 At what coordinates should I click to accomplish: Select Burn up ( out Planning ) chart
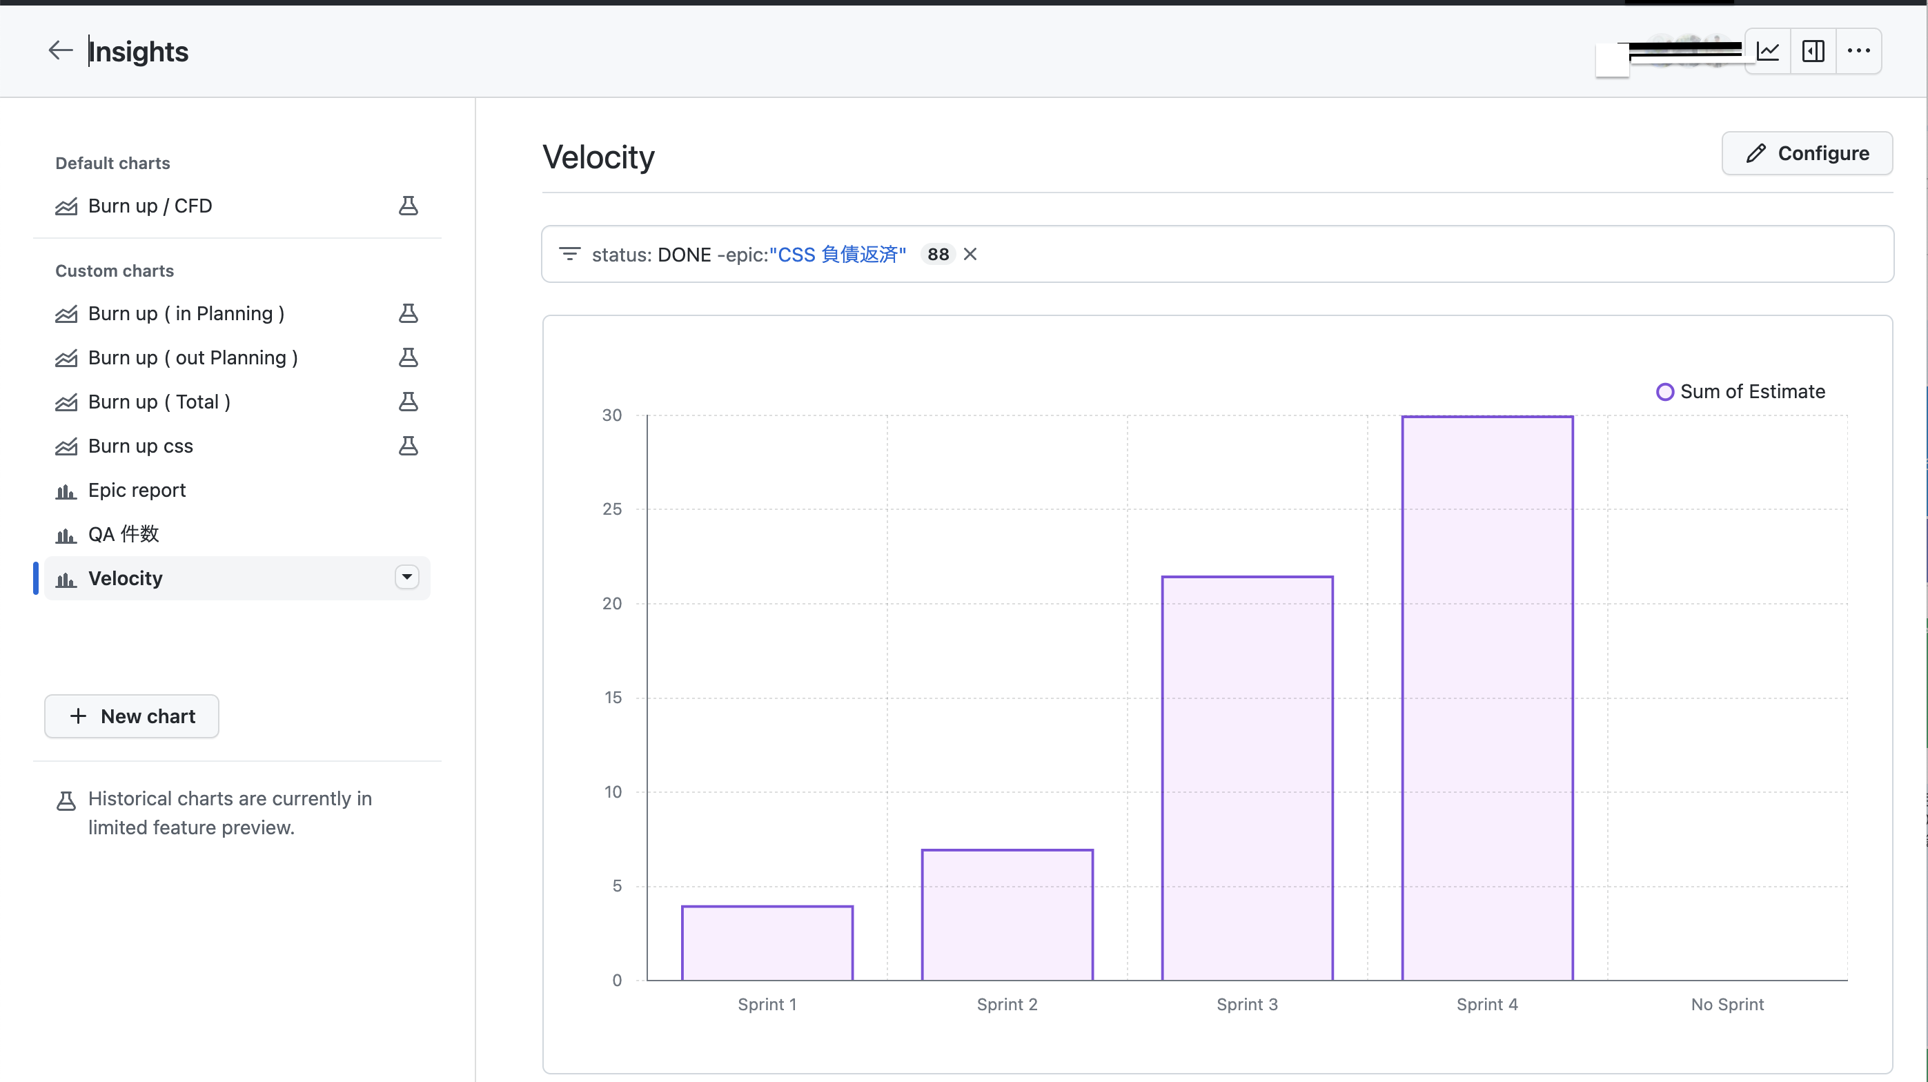(x=193, y=357)
